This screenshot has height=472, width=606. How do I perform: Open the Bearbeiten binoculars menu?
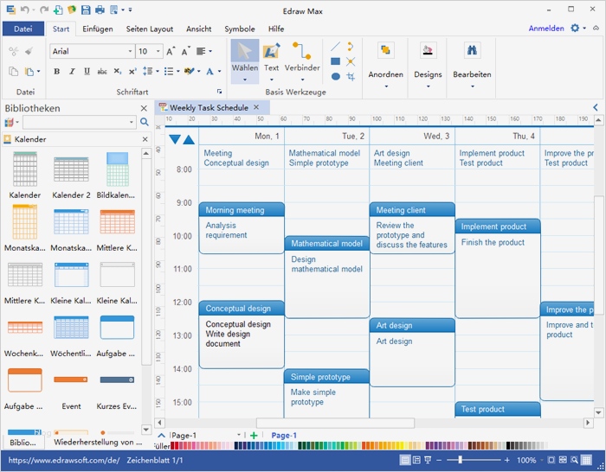(x=472, y=65)
